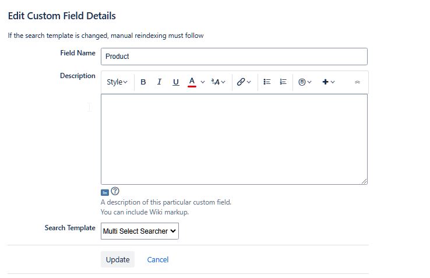Click the Field Name label
The height and width of the screenshot is (278, 430).
pyautogui.click(x=77, y=53)
